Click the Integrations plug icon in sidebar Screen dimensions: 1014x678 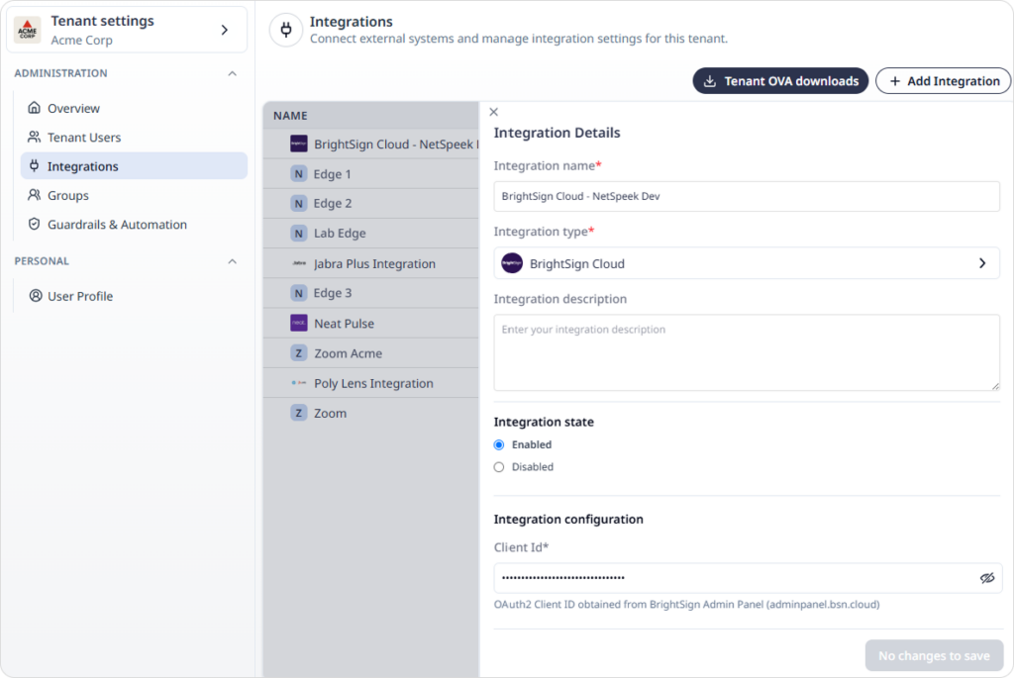coord(35,166)
